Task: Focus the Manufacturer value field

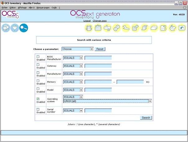Action: 98,74
